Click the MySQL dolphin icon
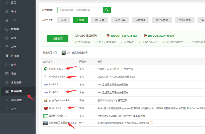The width and height of the screenshot is (205, 134). tap(46, 77)
